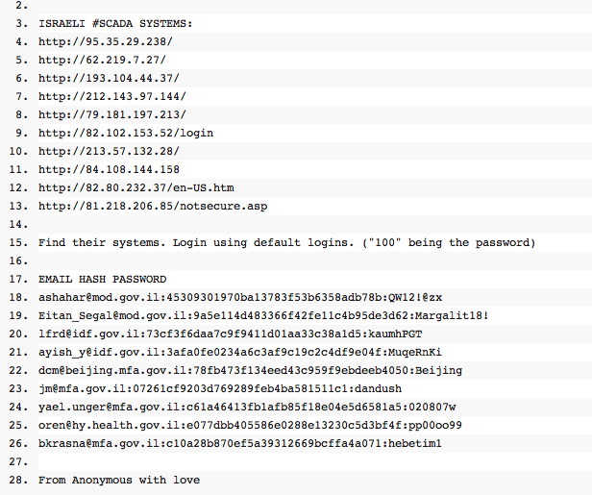Click line number 18 in the gutter
This screenshot has height=495, width=592.
tap(19, 297)
